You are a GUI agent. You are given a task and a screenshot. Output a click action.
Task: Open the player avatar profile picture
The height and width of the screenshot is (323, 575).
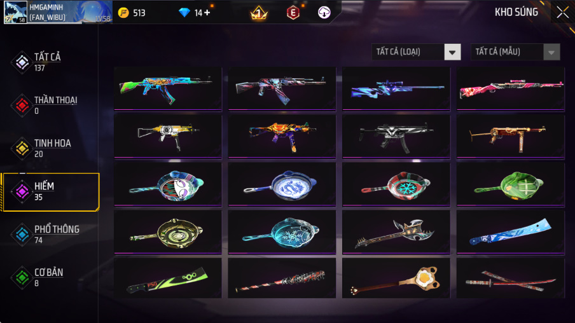[15, 12]
